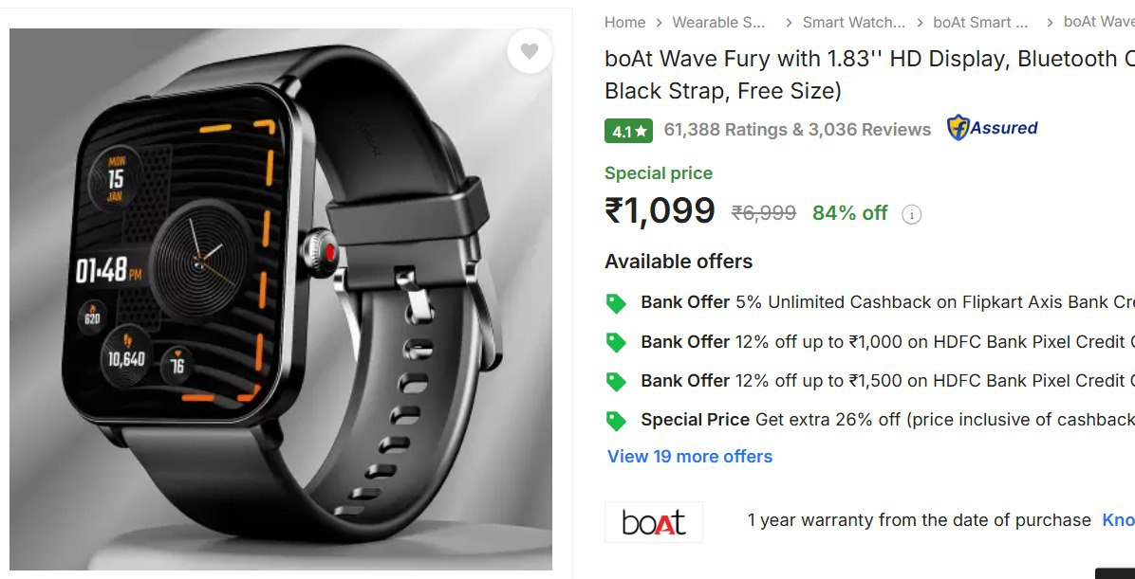Screen dimensions: 1135x579
Task: Click the Flipkart Assured badge
Action: (x=993, y=129)
